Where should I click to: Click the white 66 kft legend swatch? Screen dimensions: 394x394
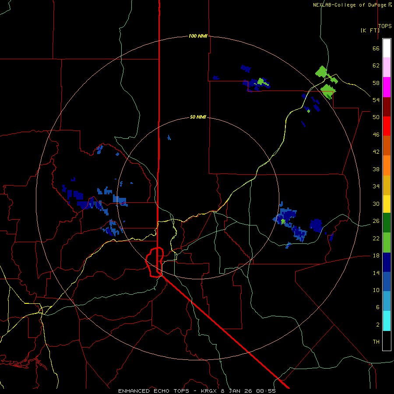coord(387,48)
